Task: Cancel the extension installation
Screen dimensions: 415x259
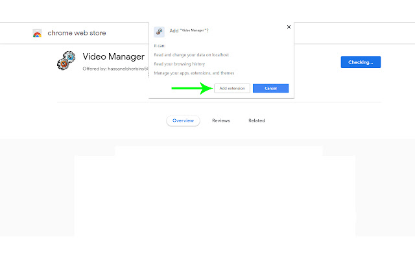Action: (x=270, y=88)
